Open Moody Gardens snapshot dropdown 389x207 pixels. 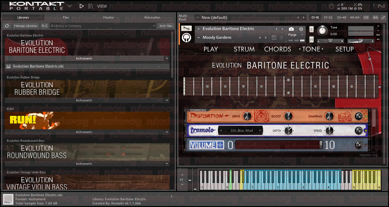[199, 38]
